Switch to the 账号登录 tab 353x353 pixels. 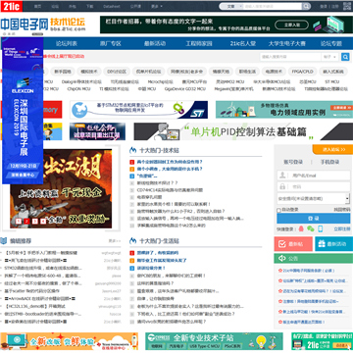pyautogui.click(x=293, y=162)
